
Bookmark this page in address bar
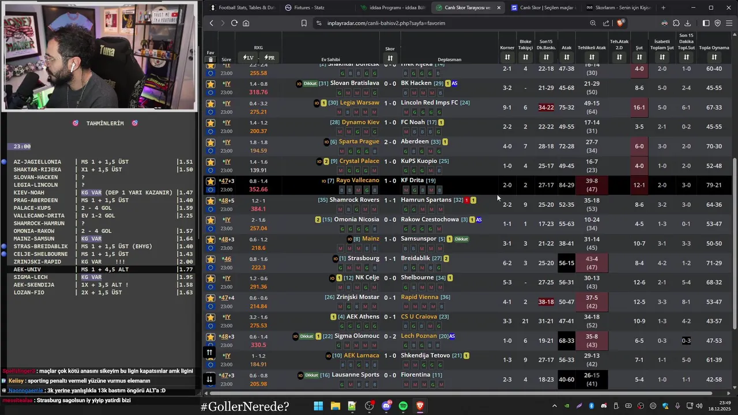(304, 23)
